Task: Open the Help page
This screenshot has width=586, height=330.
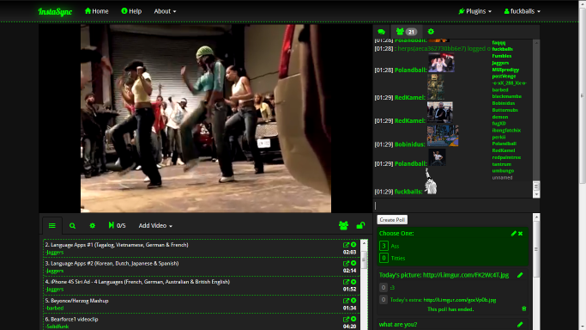Action: (131, 11)
